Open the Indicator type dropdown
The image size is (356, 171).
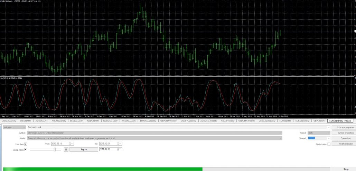(x=14, y=127)
